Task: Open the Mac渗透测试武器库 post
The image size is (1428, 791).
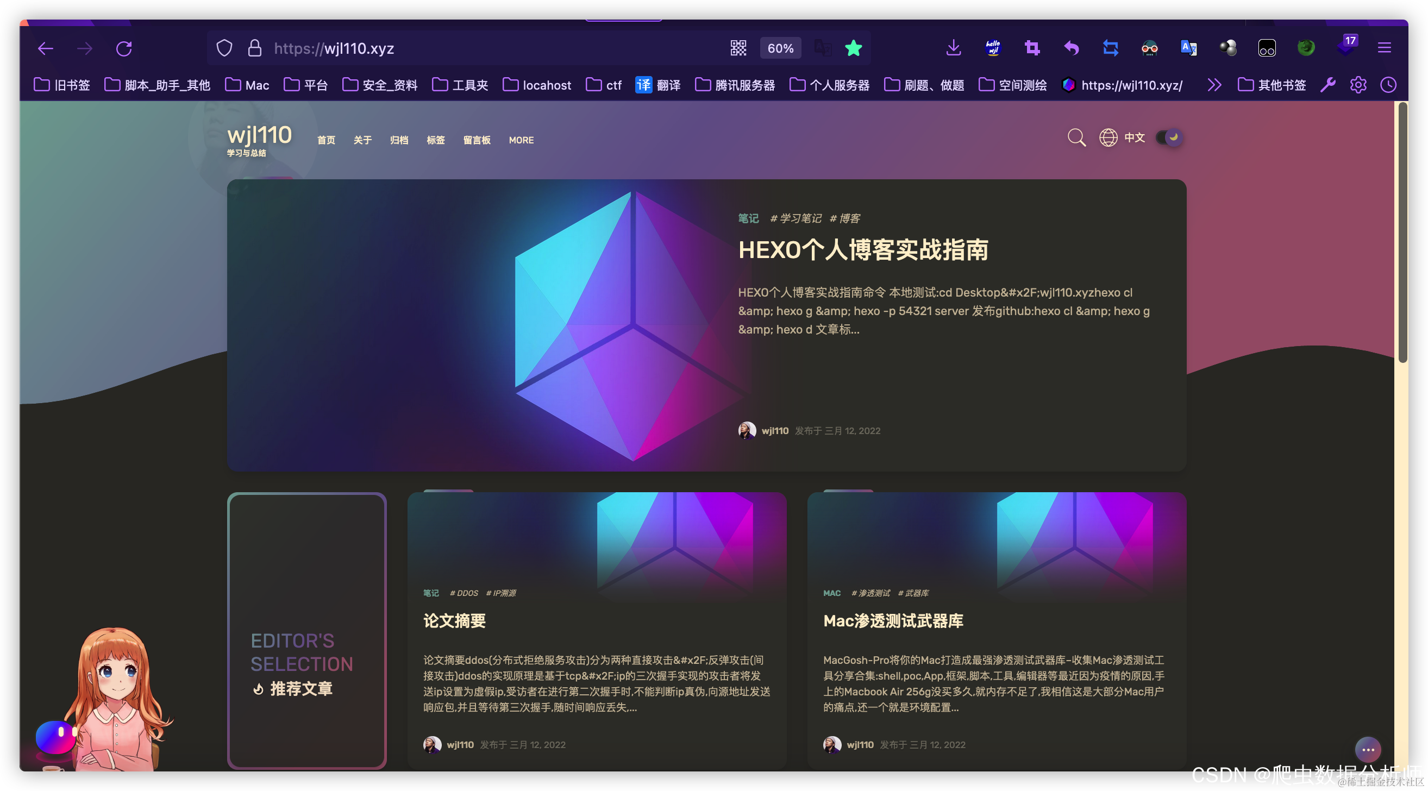Action: click(893, 621)
